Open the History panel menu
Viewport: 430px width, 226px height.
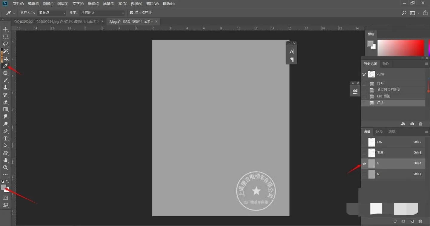(x=426, y=64)
